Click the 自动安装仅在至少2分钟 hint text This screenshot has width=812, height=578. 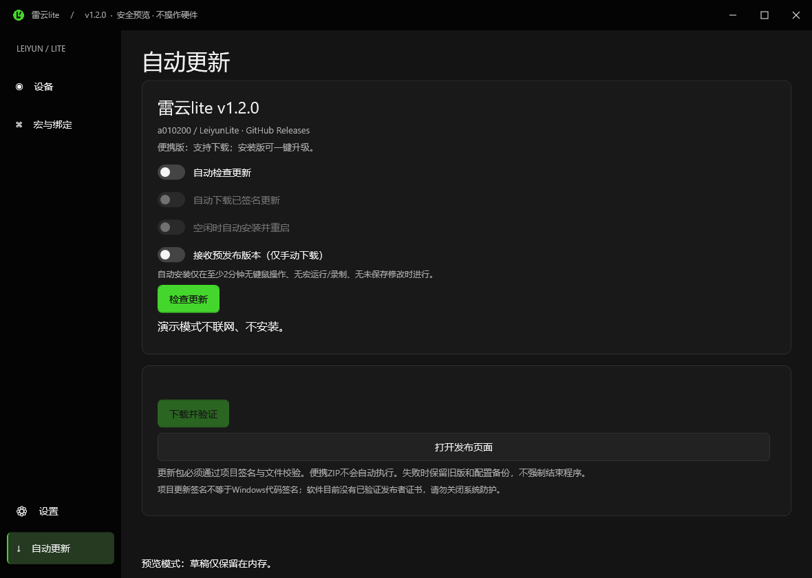[296, 275]
